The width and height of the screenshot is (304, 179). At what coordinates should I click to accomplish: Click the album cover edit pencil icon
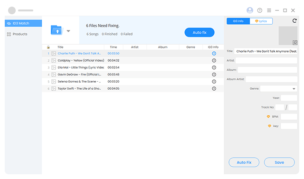coord(295,43)
